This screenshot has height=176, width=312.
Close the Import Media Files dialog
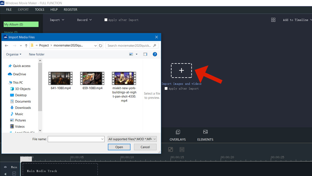pyautogui.click(x=157, y=37)
